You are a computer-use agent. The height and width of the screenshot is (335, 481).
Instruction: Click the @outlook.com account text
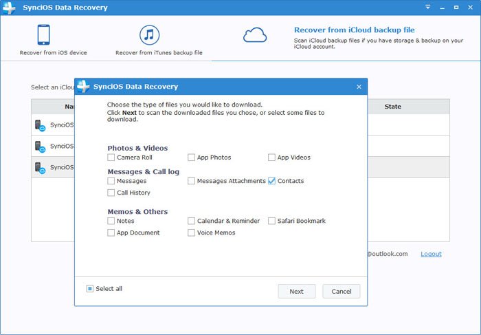[x=388, y=254]
